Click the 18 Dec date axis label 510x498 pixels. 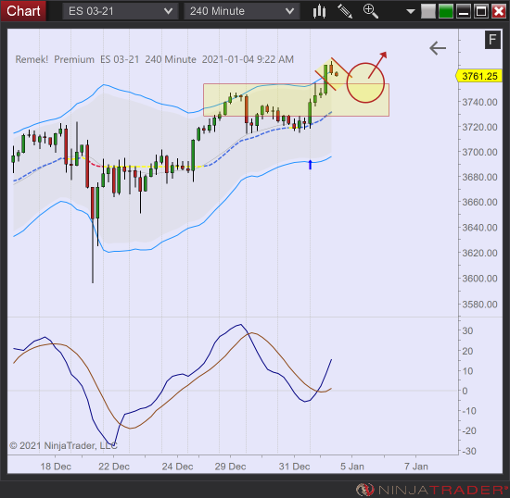56,467
